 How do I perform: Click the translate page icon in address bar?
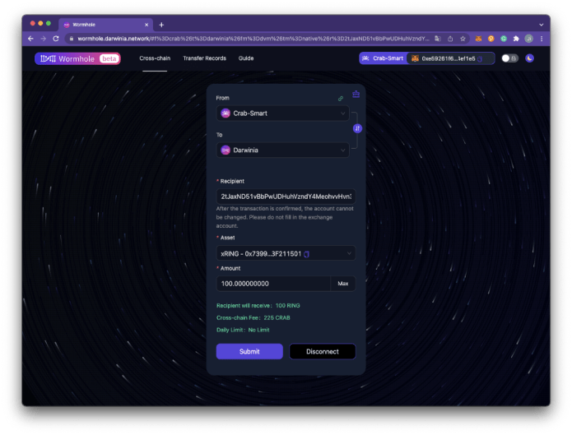(x=438, y=39)
